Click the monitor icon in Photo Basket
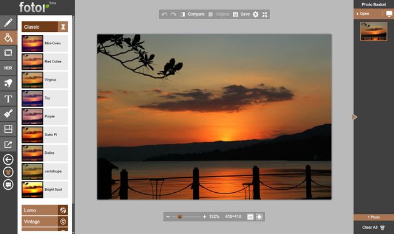 [x=389, y=14]
